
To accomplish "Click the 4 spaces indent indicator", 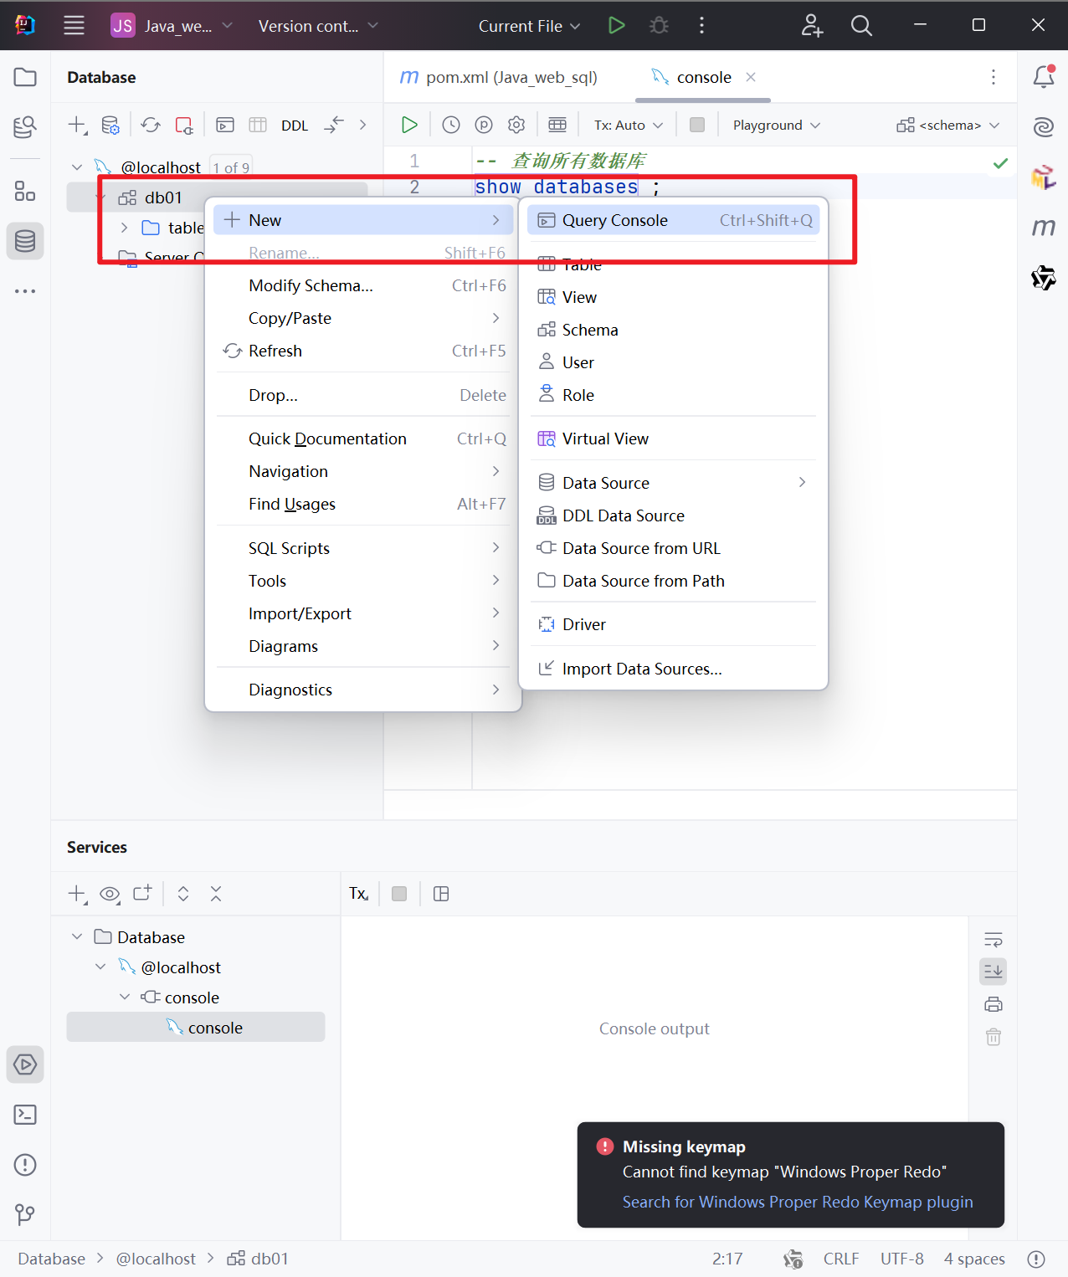I will tap(974, 1259).
